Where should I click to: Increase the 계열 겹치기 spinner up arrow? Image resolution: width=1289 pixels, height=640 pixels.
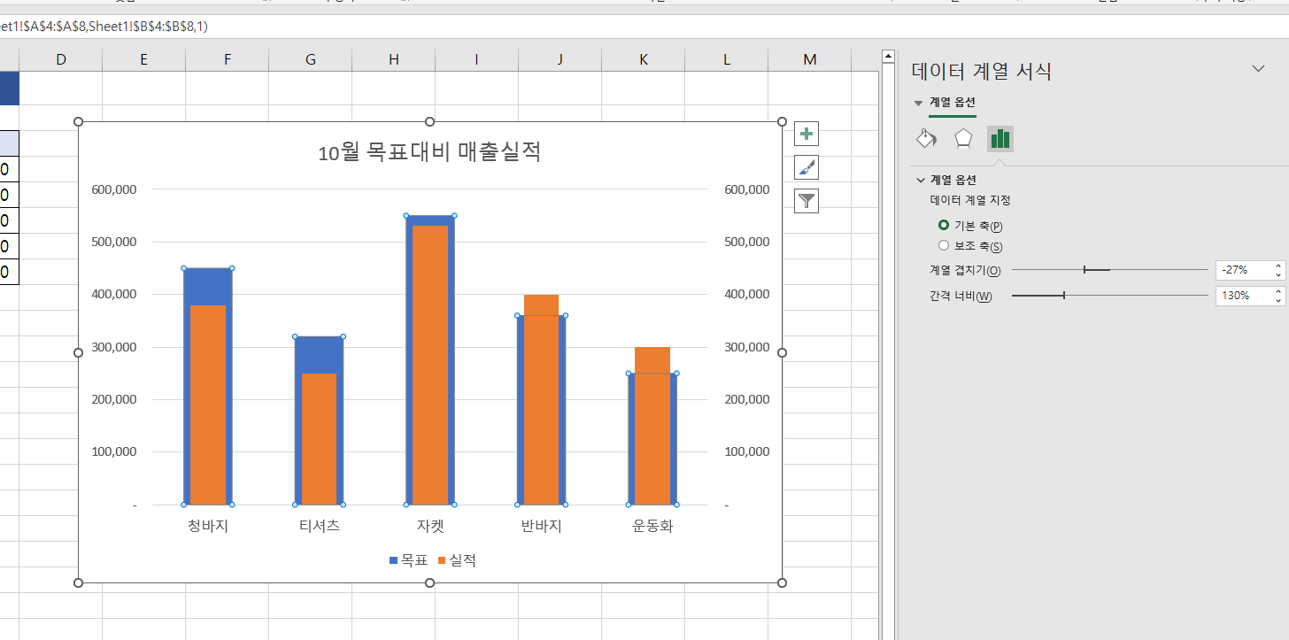(1277, 266)
